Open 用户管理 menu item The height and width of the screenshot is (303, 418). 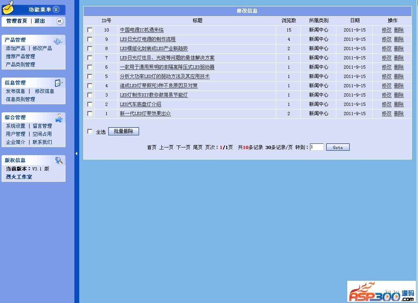(x=15, y=134)
